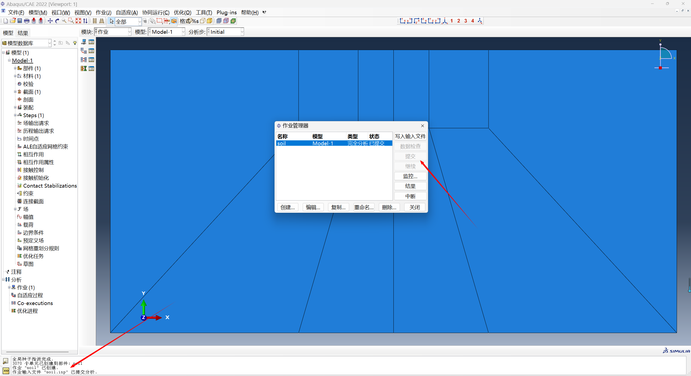Select the Box zoom tool
The width and height of the screenshot is (691, 376).
tap(71, 21)
